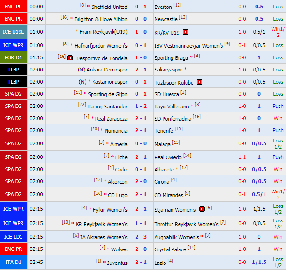Click Crystal Palace team name
This screenshot has width=286, height=270.
(x=170, y=249)
